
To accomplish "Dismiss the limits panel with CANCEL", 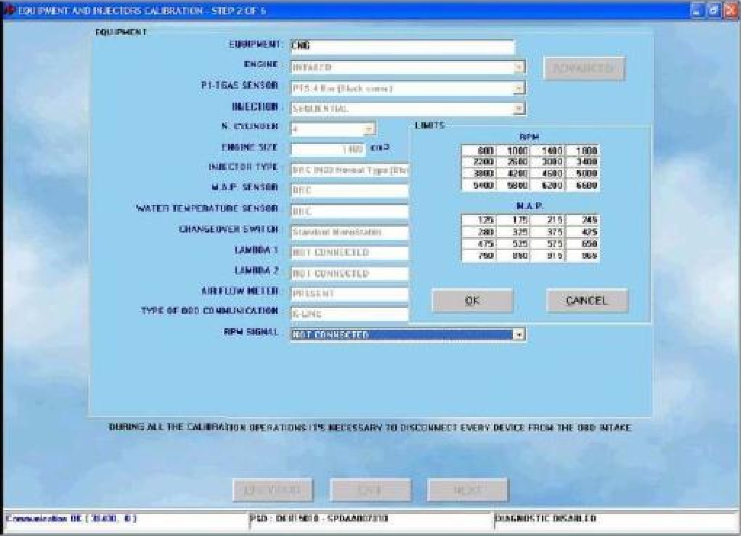I will click(587, 300).
